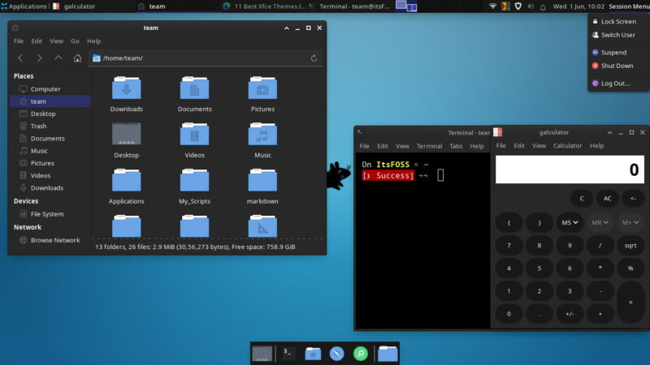
Task: Click the +/- sign button
Action: click(570, 314)
